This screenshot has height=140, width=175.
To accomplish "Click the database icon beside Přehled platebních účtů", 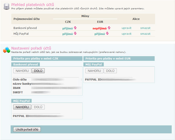I will (x=6, y=6).
